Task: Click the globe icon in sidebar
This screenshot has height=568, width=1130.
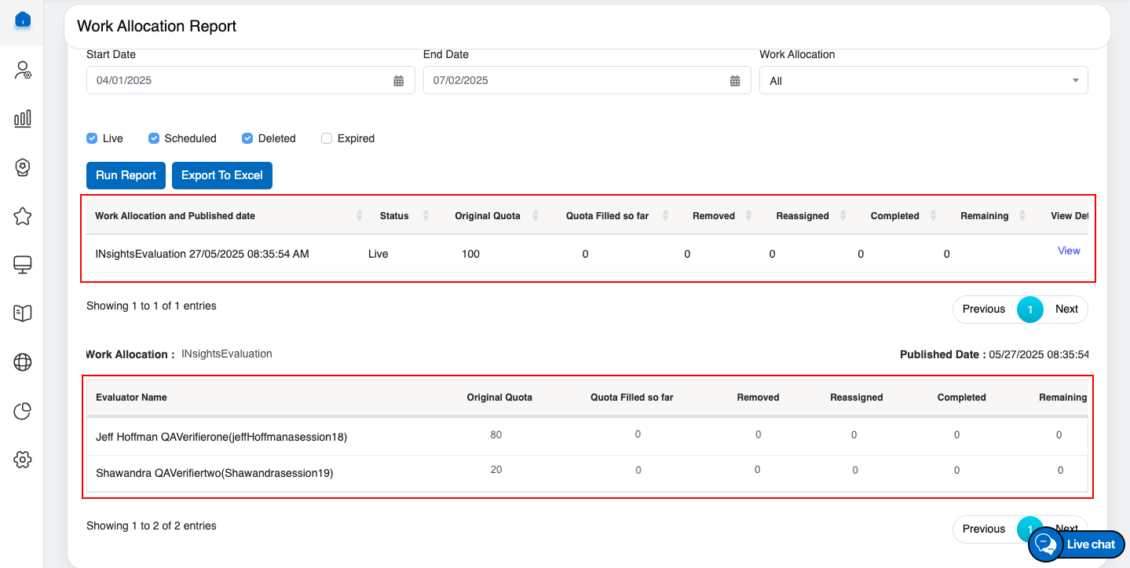Action: click(23, 362)
